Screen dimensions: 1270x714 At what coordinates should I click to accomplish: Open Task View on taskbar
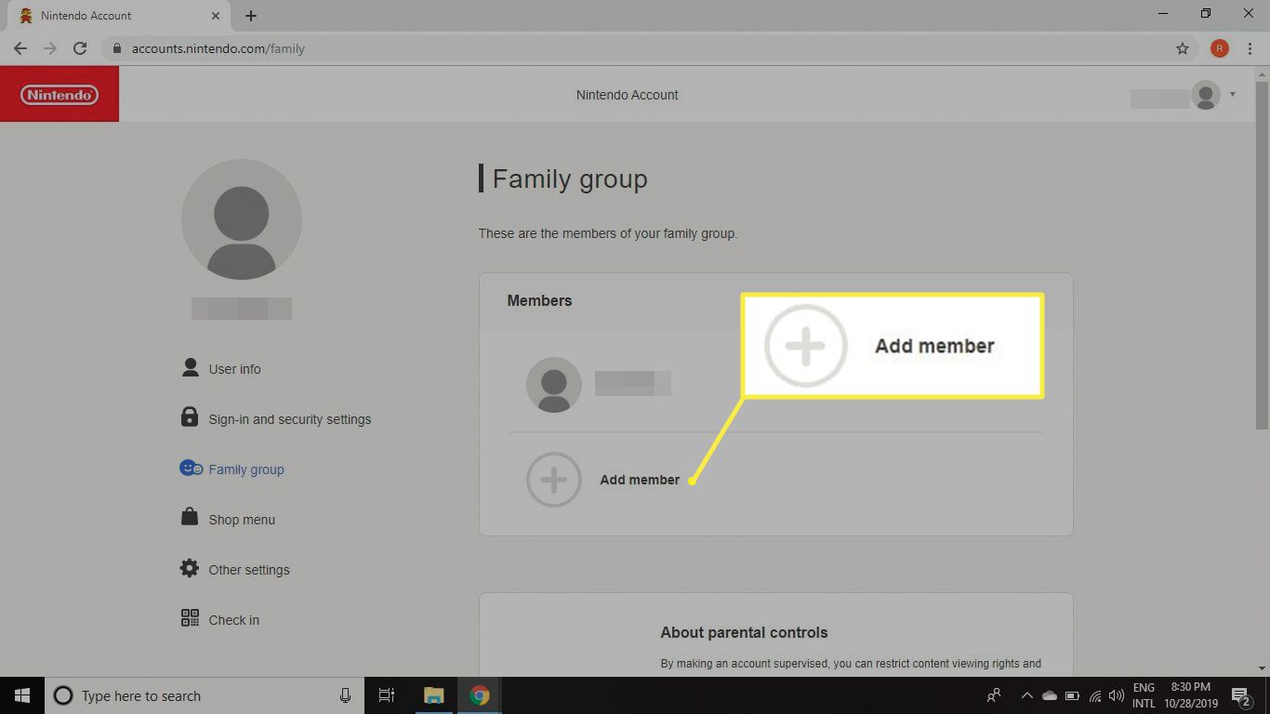(387, 695)
